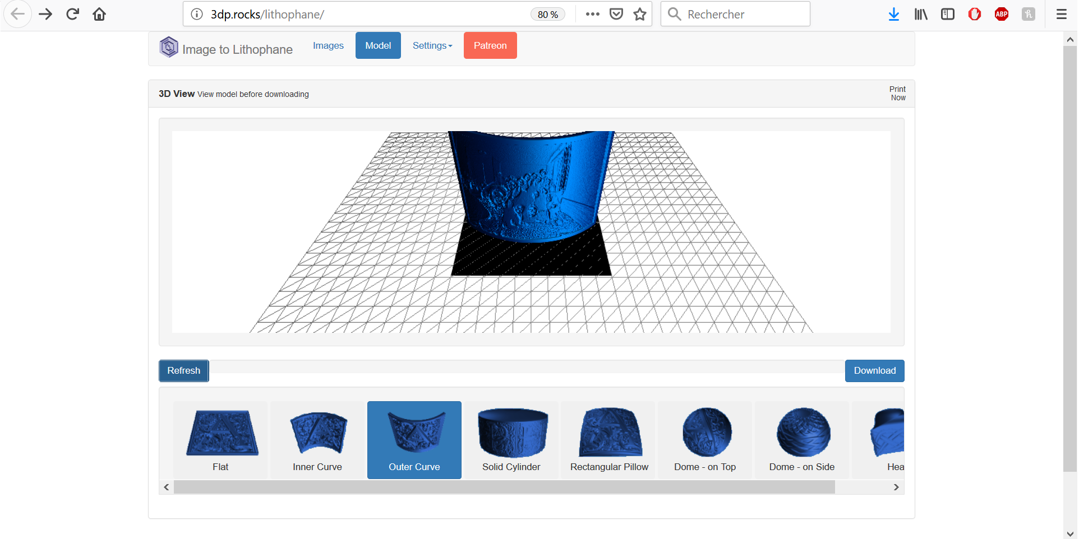
Task: Click the page vertical scrollbar thumb
Action: [1070, 259]
